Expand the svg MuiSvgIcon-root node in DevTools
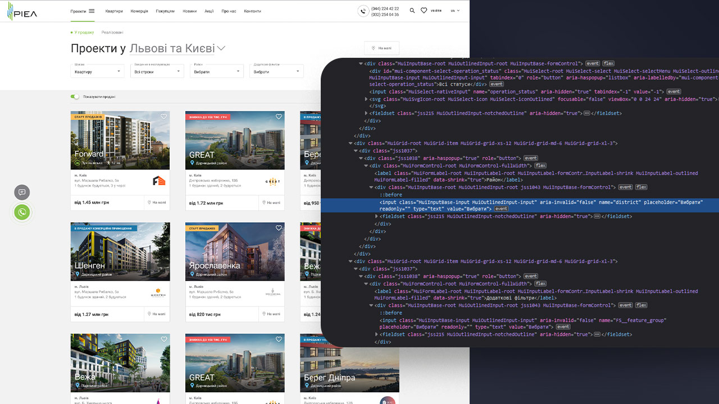 point(367,99)
